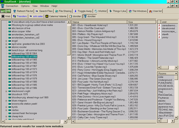The image size is (179, 128).
Task: Switch to the erik satie tab
Action: click(36, 16)
